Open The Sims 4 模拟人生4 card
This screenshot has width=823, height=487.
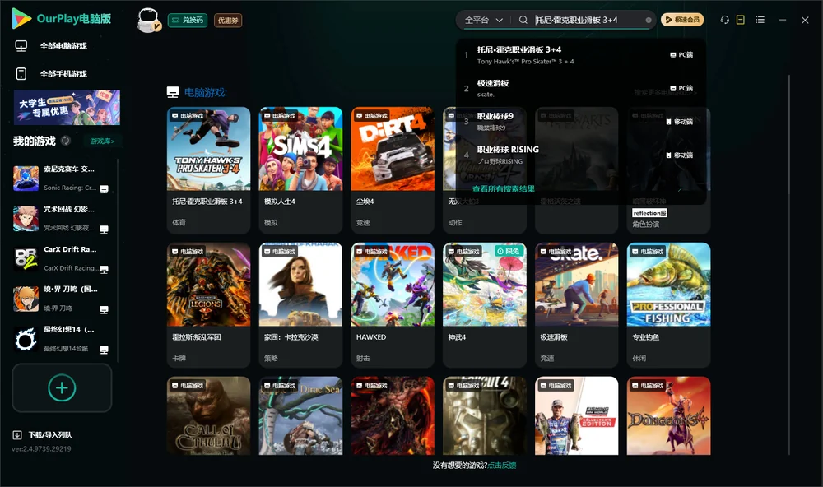tap(300, 170)
